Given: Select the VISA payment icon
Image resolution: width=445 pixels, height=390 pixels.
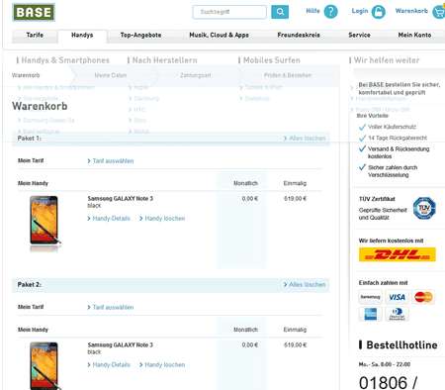Looking at the screenshot, I should click(x=397, y=297).
